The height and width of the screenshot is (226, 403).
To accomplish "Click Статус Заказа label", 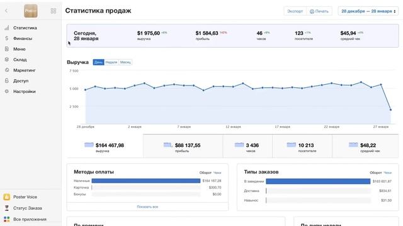I will [x=28, y=208].
